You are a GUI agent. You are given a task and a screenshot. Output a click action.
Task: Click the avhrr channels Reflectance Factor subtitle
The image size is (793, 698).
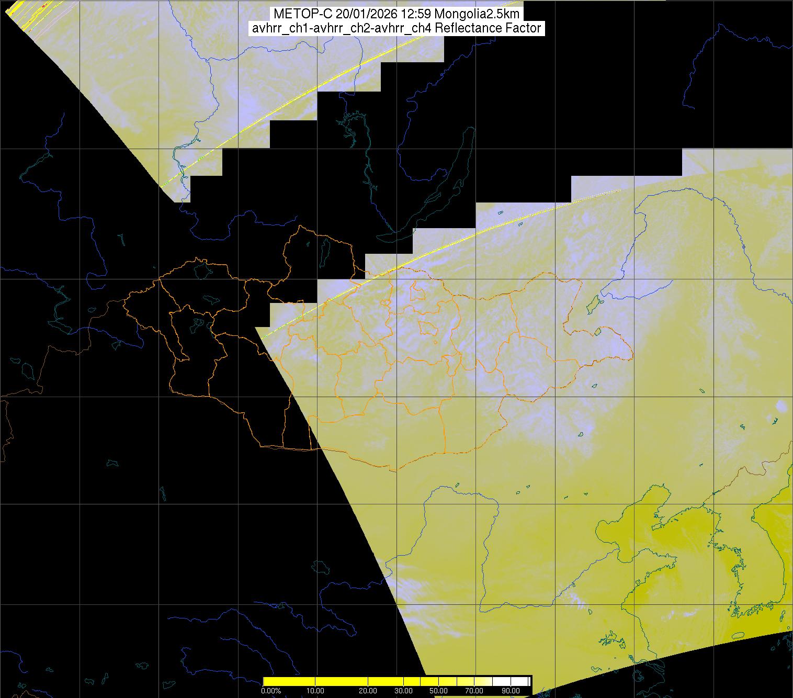coord(396,28)
